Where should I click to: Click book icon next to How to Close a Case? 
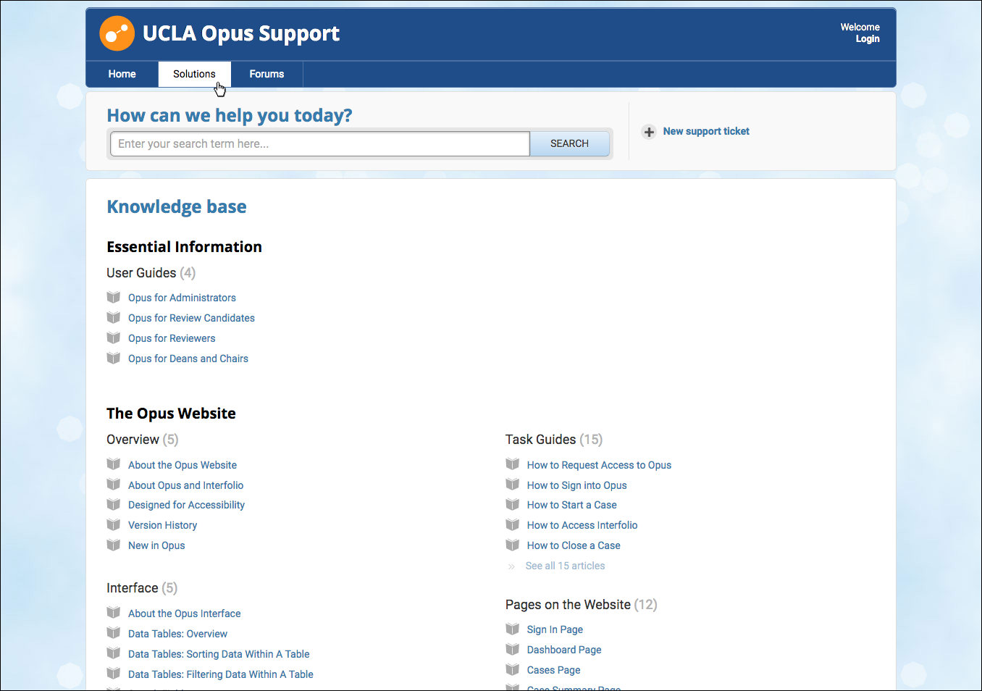[x=513, y=545]
